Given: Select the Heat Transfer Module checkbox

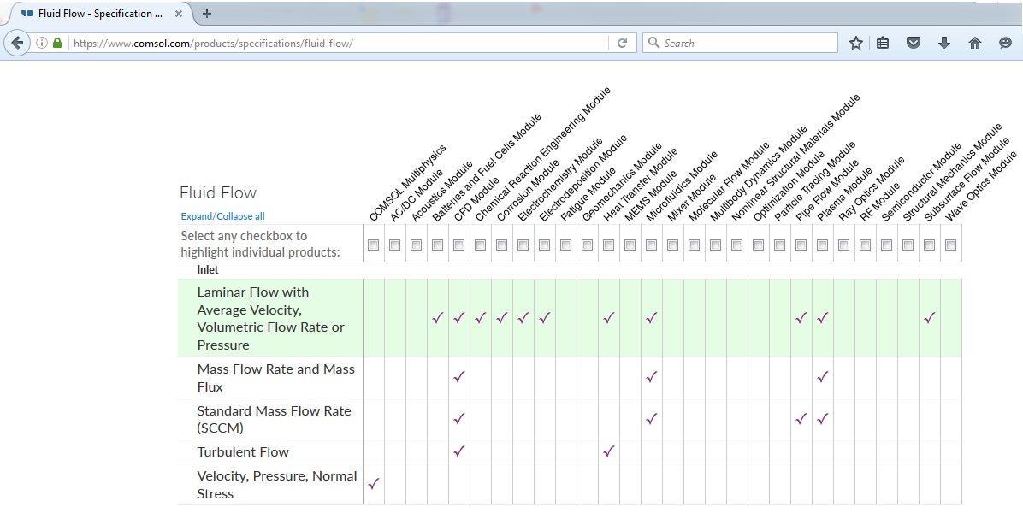Looking at the screenshot, I should pos(609,245).
